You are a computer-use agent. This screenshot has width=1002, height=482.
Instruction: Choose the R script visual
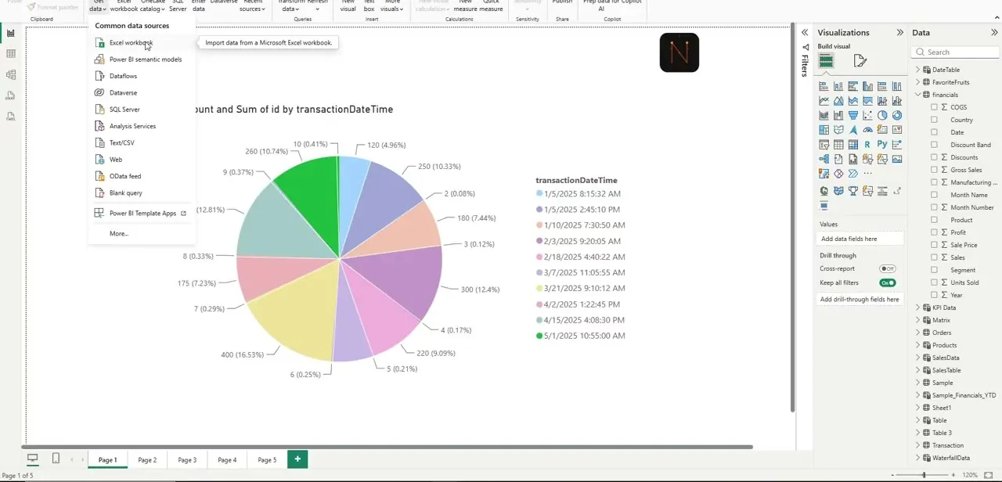click(867, 145)
